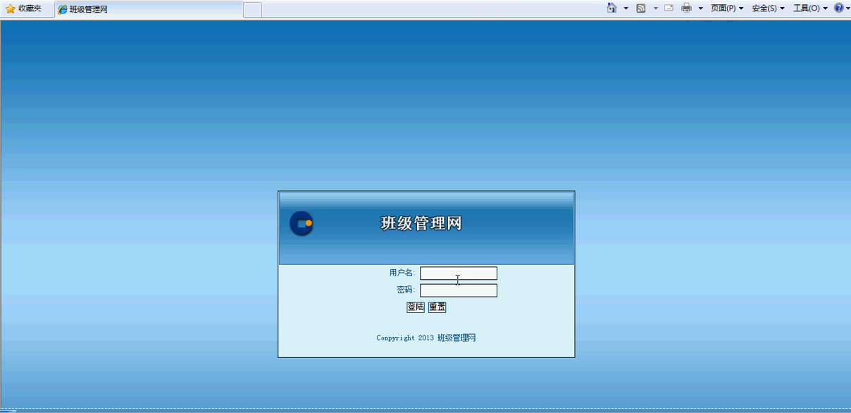The image size is (851, 413).
Task: Click the 用户名: label text
Action: pos(402,273)
